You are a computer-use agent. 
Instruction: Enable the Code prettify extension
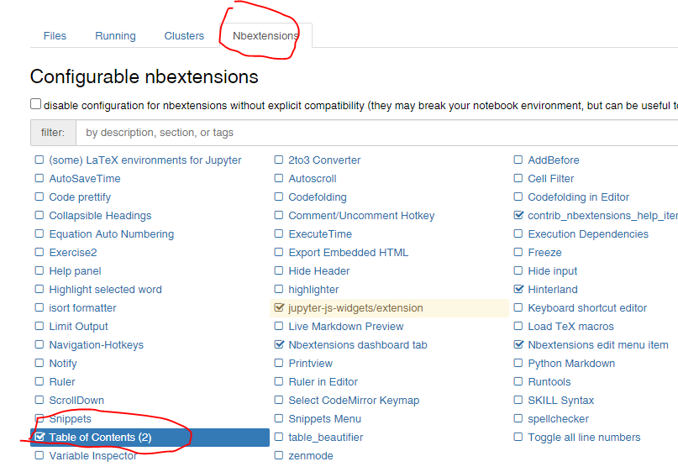(x=39, y=197)
